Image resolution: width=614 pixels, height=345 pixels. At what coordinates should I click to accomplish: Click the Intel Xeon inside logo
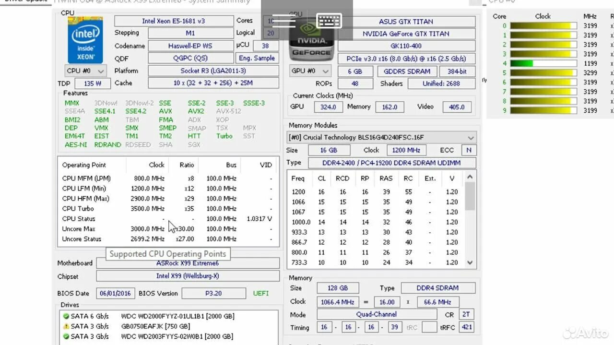click(x=85, y=40)
